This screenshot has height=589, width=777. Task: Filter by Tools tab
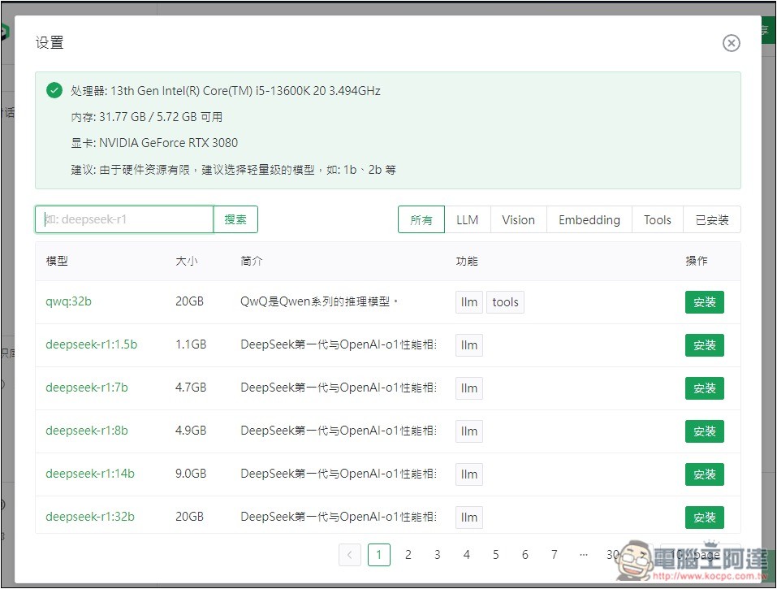click(657, 219)
